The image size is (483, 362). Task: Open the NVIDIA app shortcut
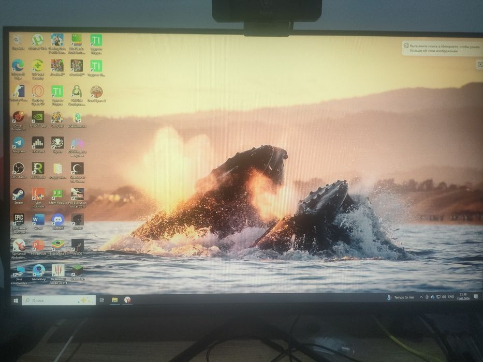[38, 119]
